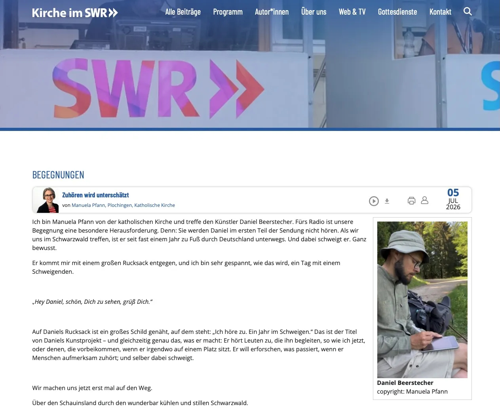The height and width of the screenshot is (413, 500).
Task: Click copyright: Manuela Pfann text
Action: coord(412,391)
